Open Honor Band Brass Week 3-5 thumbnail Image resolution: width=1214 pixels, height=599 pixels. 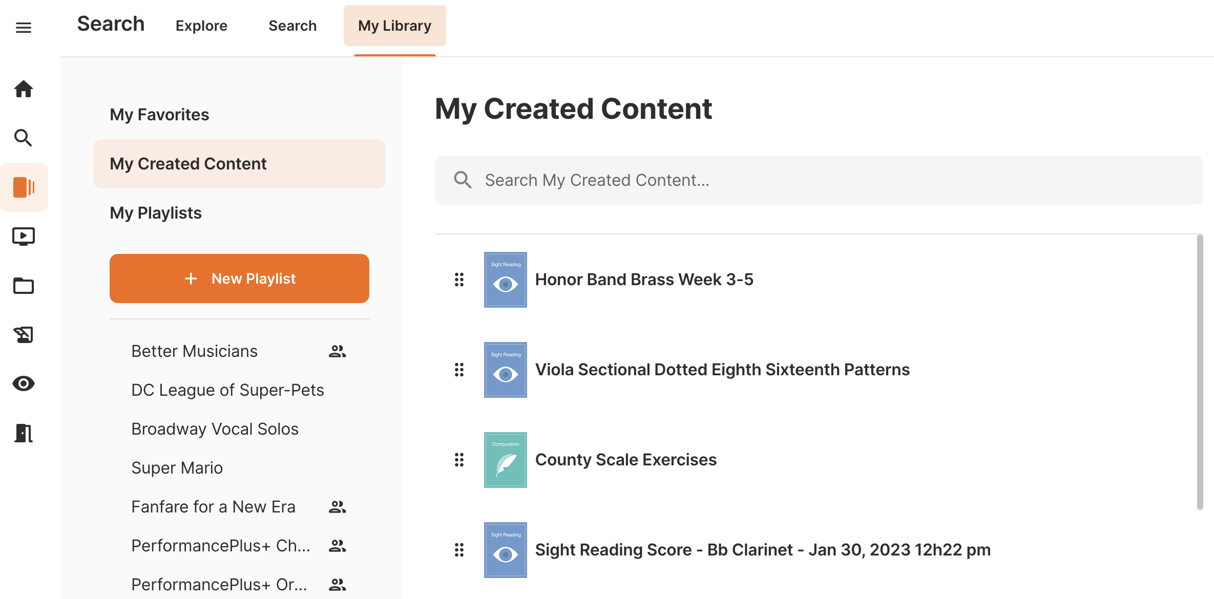click(506, 280)
